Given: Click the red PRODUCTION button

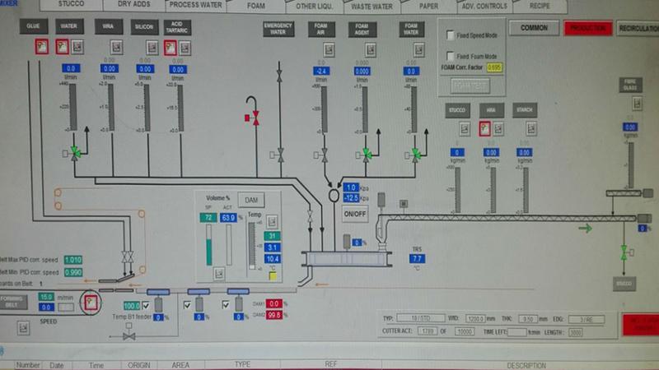Looking at the screenshot, I should [587, 28].
